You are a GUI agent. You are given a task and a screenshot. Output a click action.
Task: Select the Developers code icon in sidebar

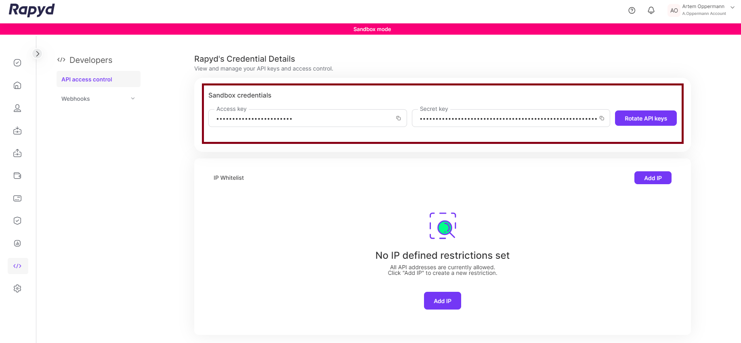click(17, 266)
